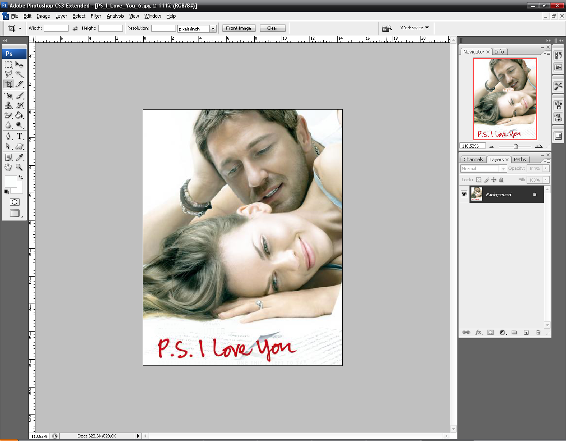Select the Paint Bucket tool

pyautogui.click(x=19, y=115)
